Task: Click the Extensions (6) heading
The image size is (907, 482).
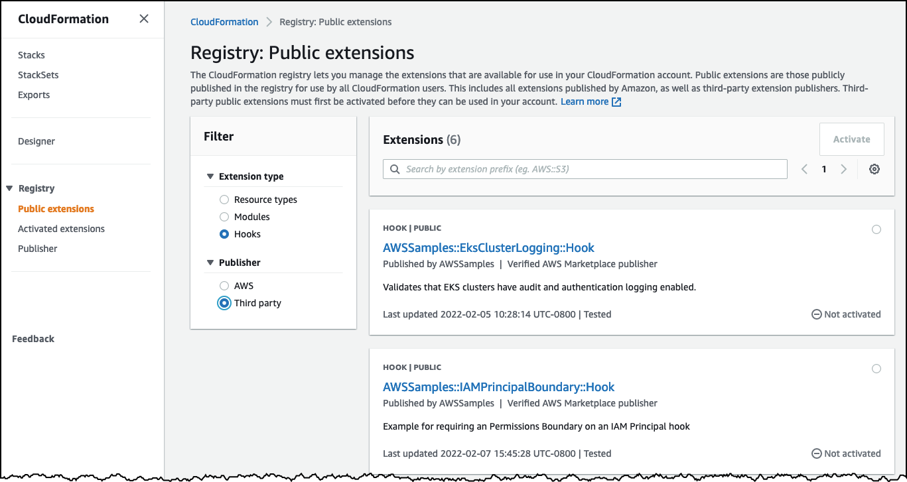Action: (x=422, y=140)
